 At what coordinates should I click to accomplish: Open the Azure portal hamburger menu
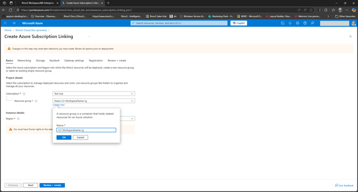click(14, 23)
